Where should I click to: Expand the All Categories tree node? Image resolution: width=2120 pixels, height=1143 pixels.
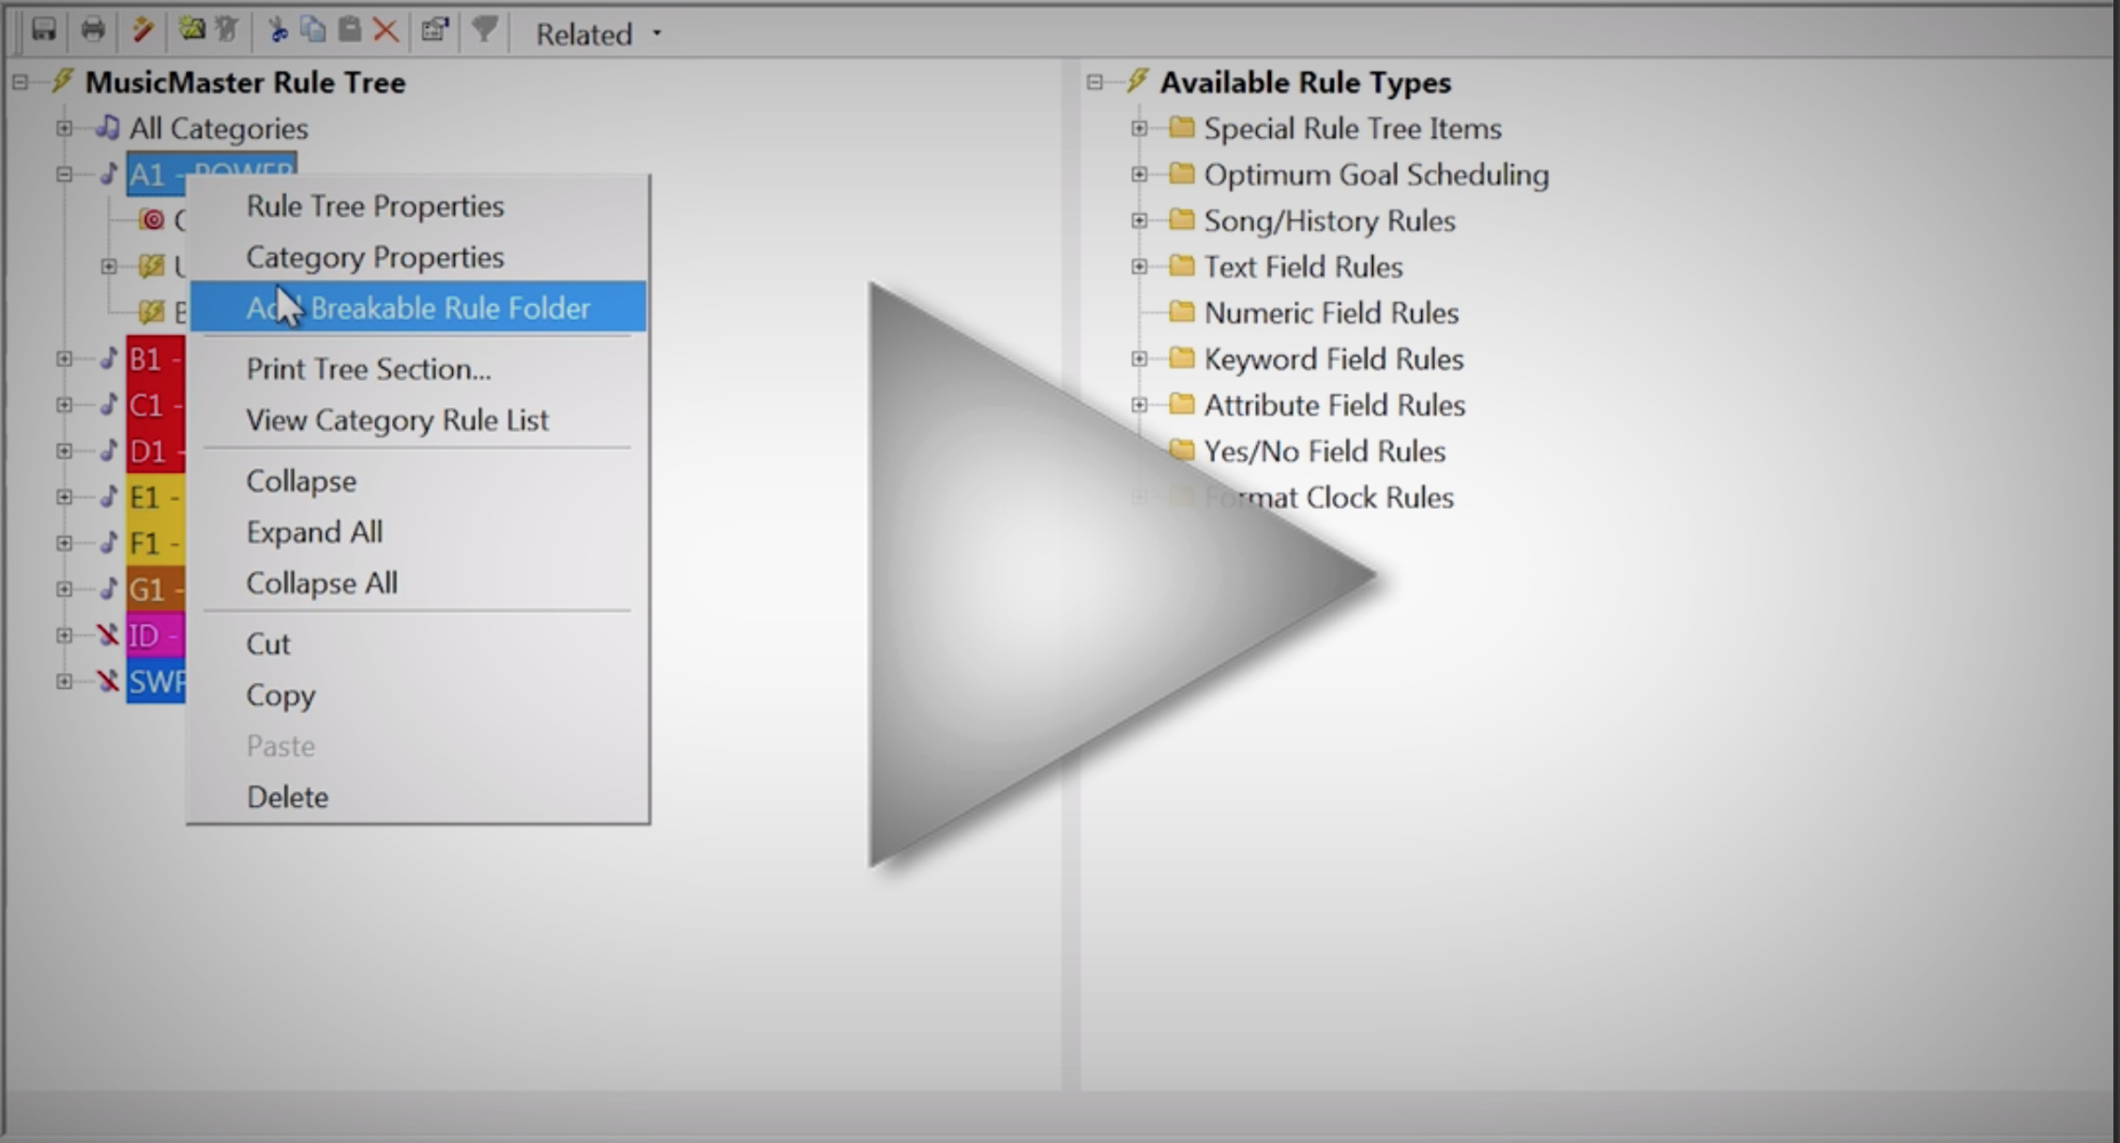pos(64,128)
